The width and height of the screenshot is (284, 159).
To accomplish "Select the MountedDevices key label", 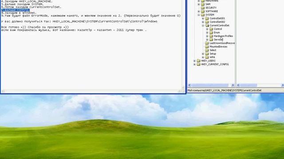I will point(218,46).
